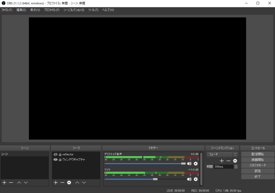
Task: Open デスクトップ音声 advanced settings gear
Action: point(195,164)
